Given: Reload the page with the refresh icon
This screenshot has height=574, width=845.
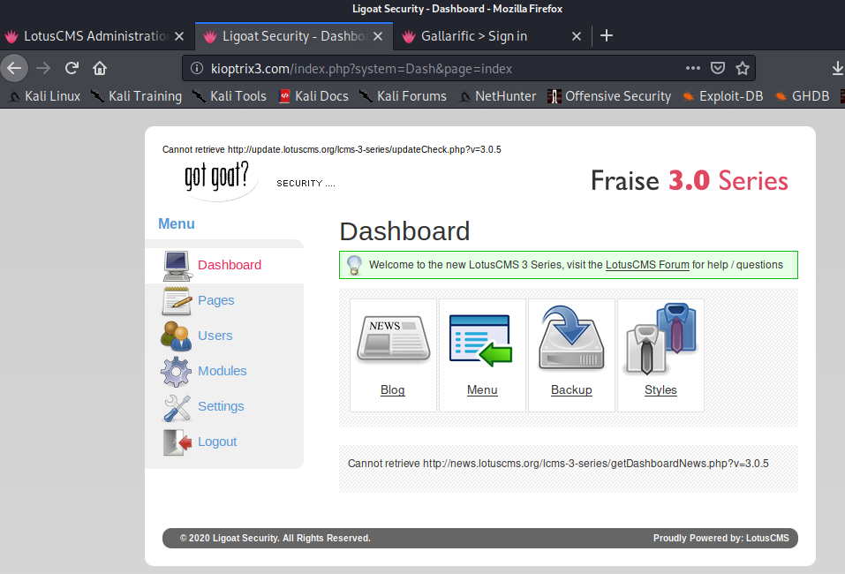Looking at the screenshot, I should coord(72,68).
